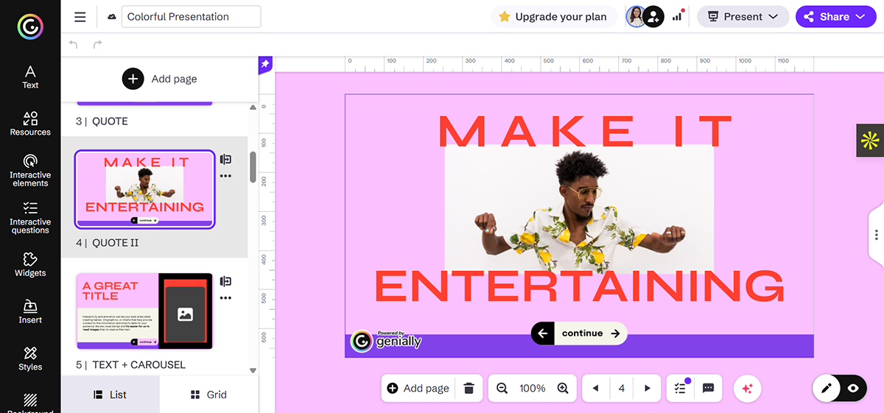
Task: Toggle the pin icon on ruler corner
Action: tap(265, 65)
